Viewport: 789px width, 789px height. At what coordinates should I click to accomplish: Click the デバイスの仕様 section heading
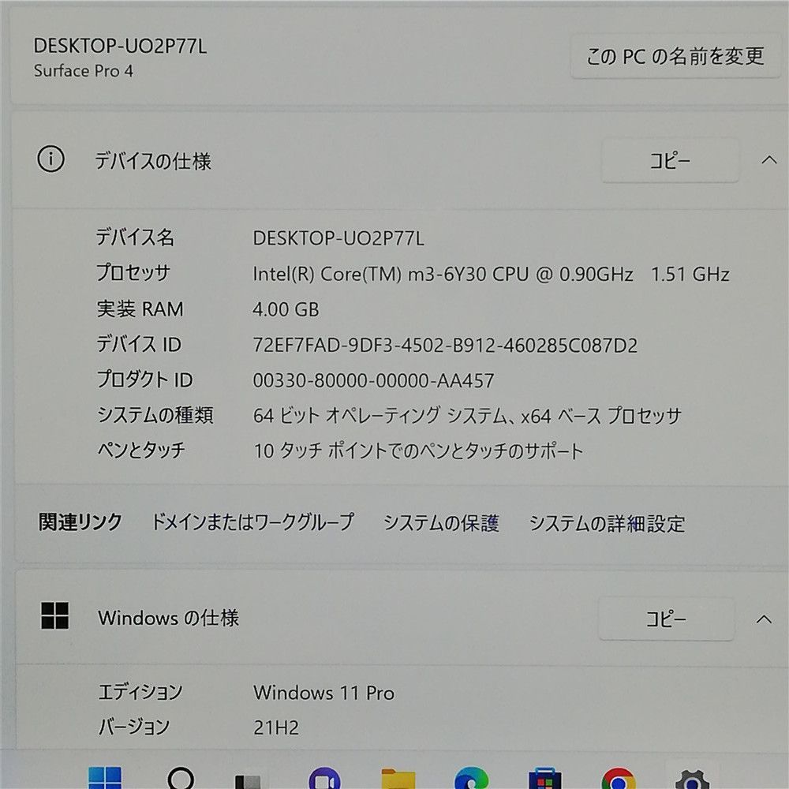(153, 162)
